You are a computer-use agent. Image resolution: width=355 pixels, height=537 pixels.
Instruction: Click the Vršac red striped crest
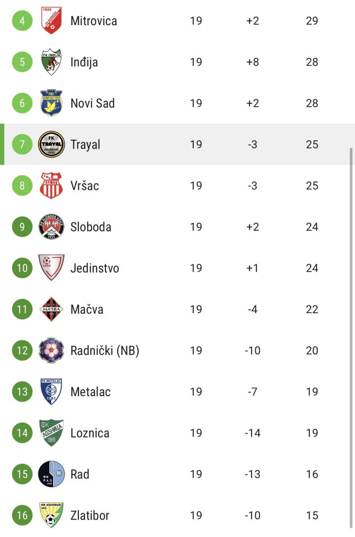click(x=51, y=186)
